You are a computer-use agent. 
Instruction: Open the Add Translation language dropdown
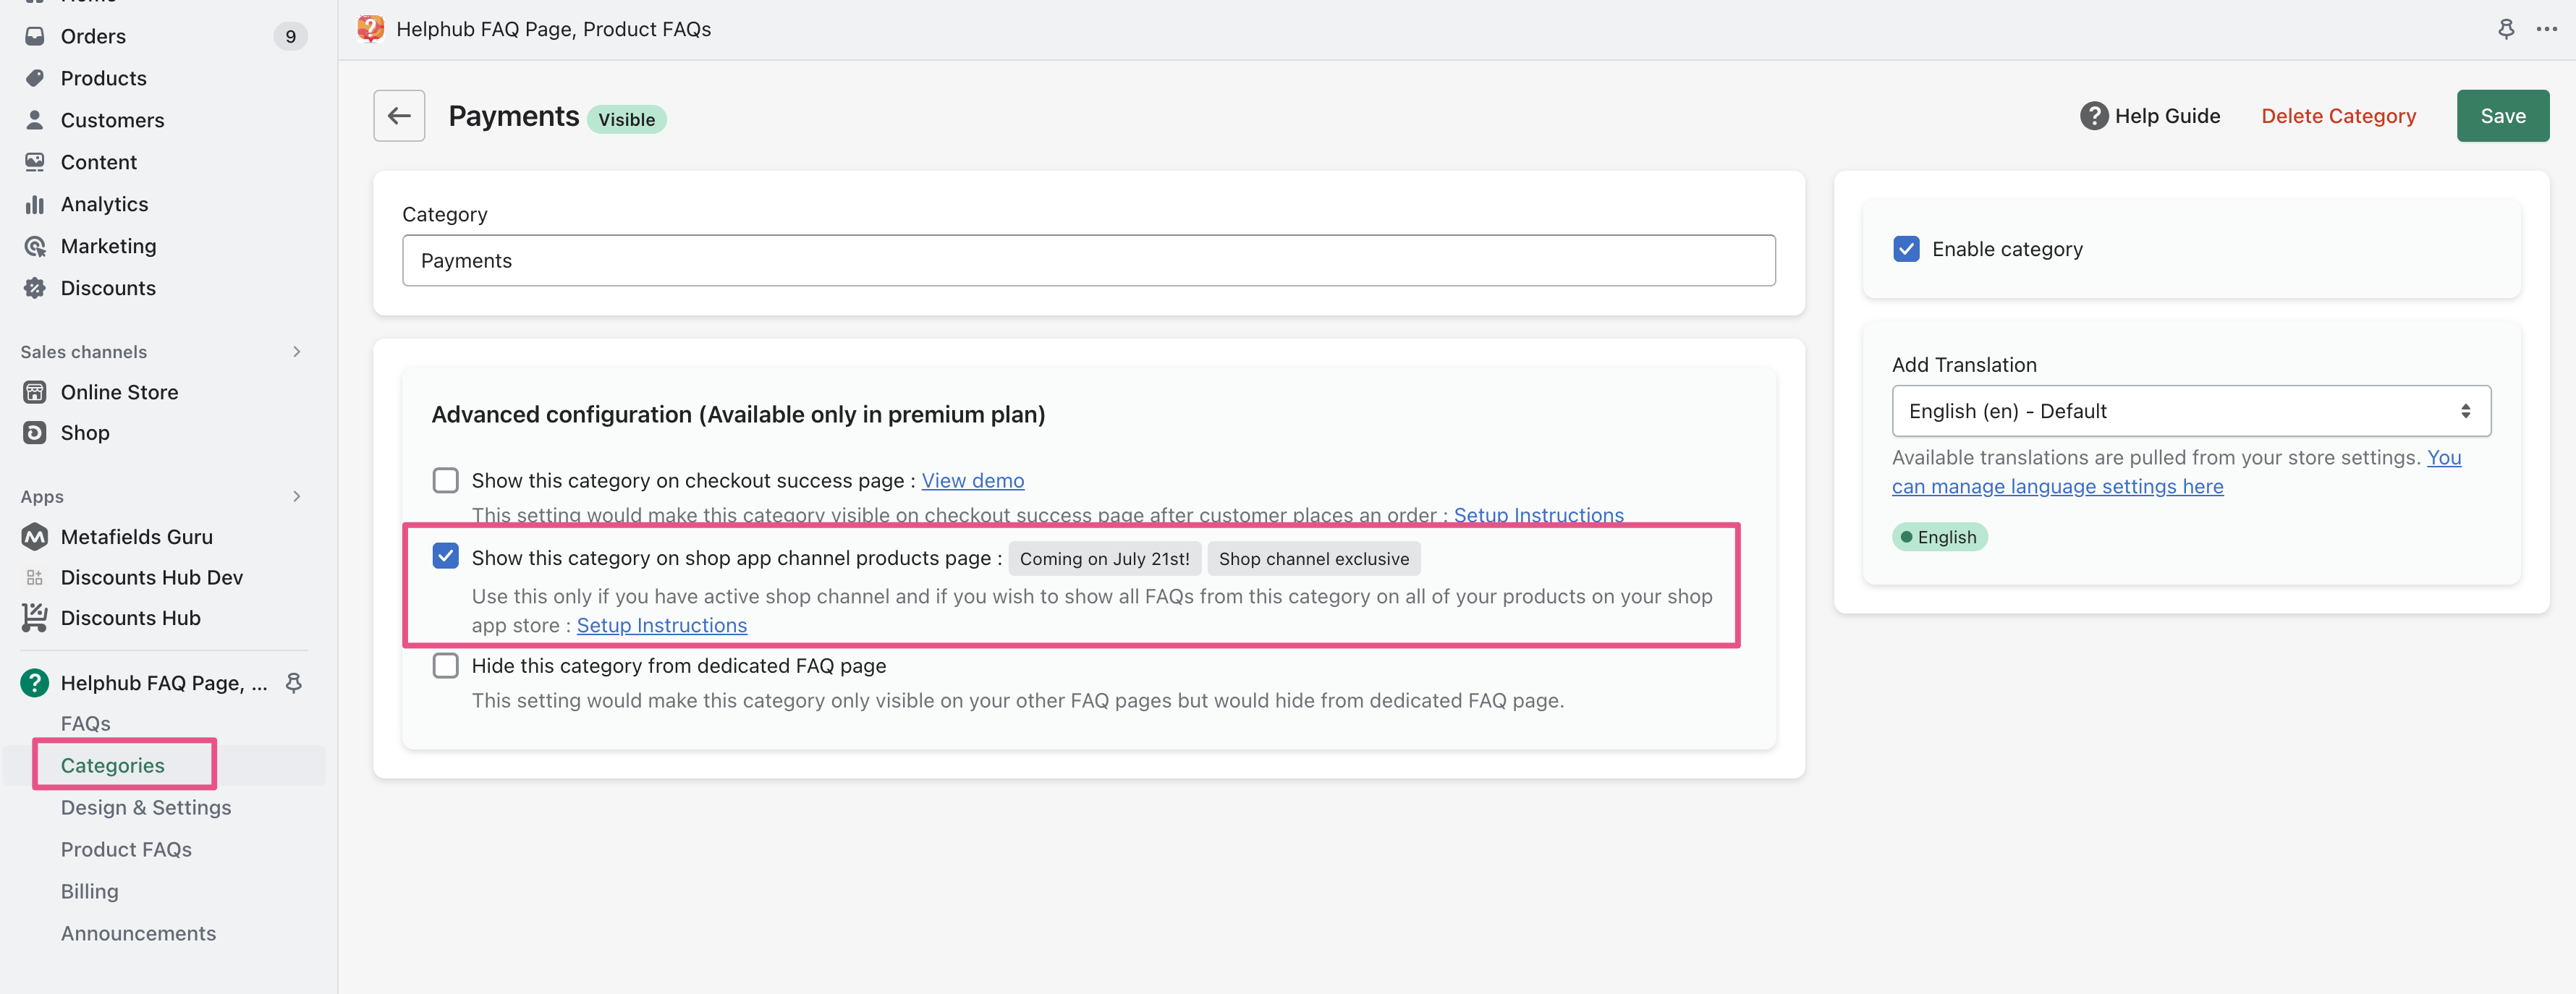2190,411
